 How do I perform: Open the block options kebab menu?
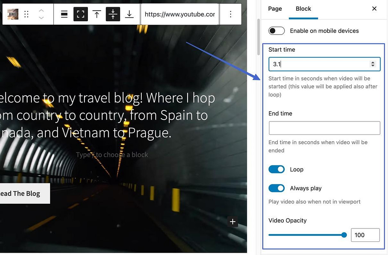click(231, 14)
